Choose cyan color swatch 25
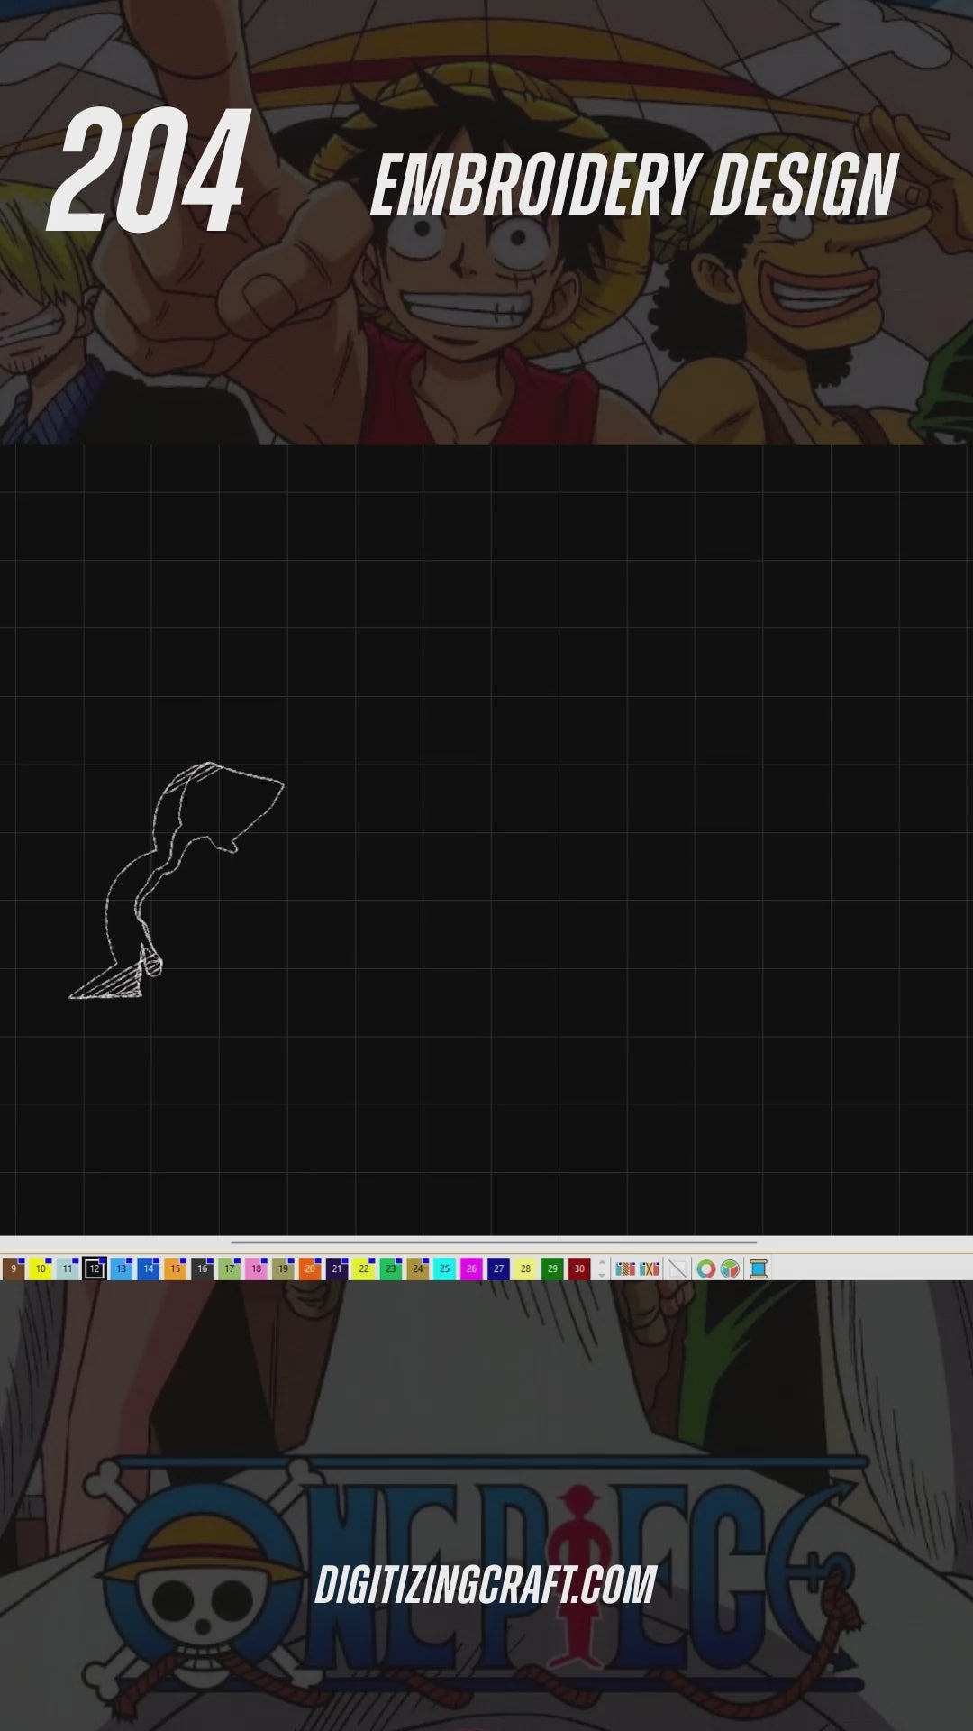 tap(444, 1269)
